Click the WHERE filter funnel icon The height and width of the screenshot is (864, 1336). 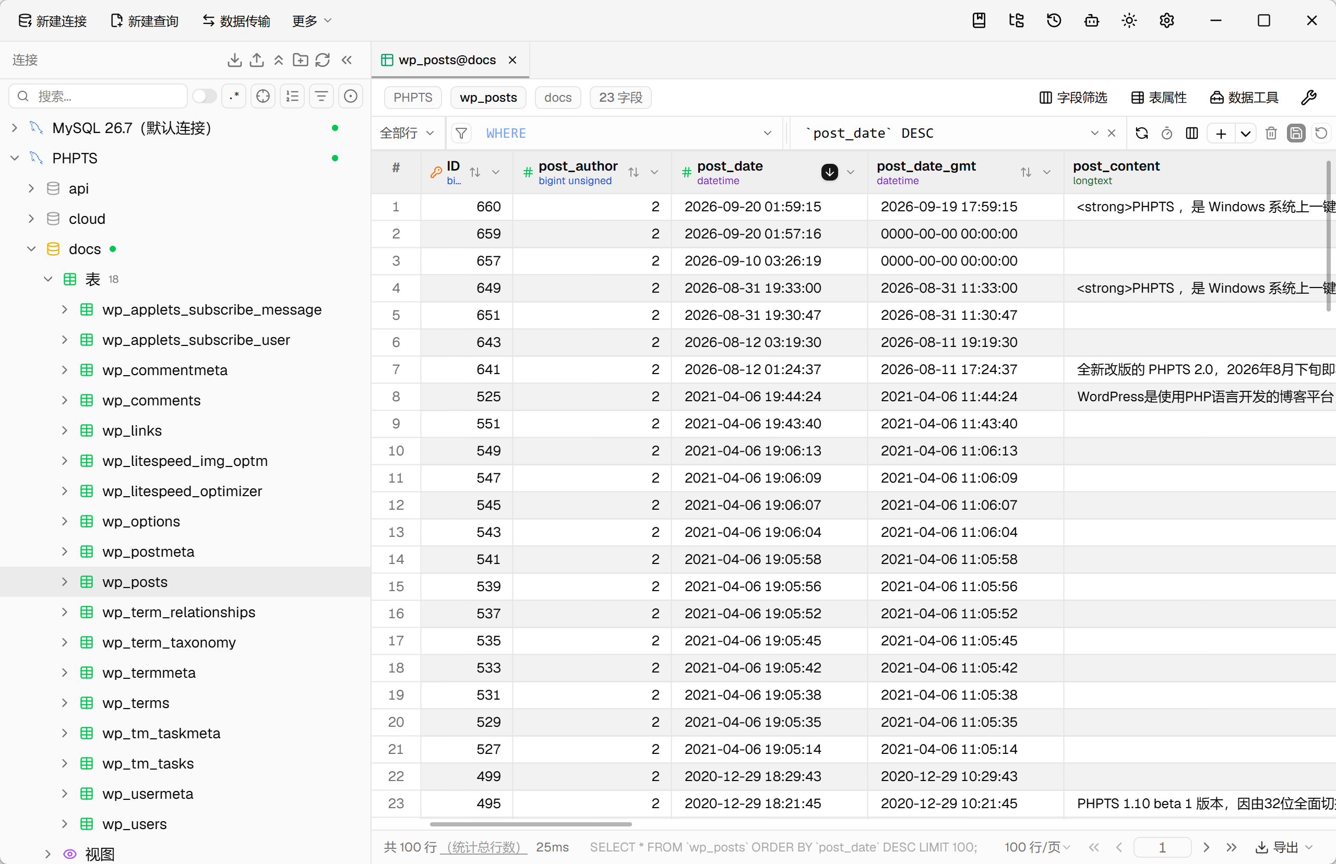[x=461, y=134]
